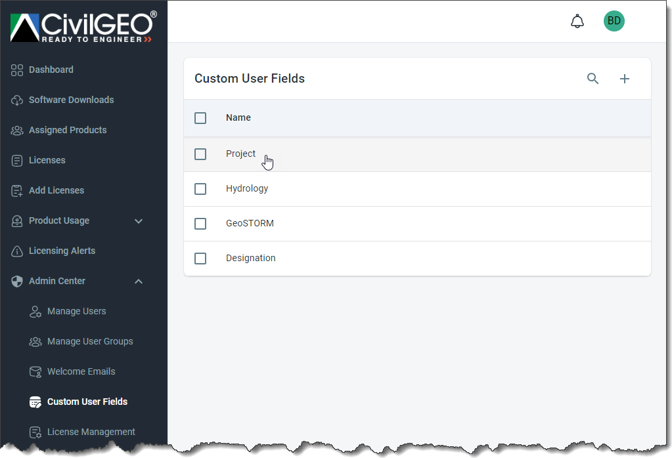Screen dimensions: 672x458
Task: Expand the Product Usage chevron
Action: pos(139,221)
